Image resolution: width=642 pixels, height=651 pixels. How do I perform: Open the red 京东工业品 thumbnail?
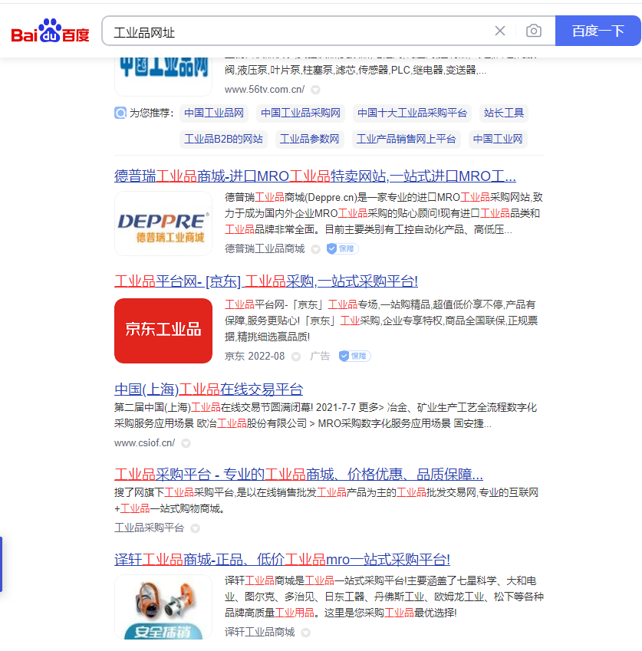(x=163, y=331)
